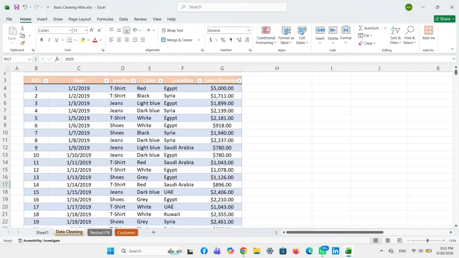The image size is (459, 258).
Task: Click the Cut scissors icon
Action: [x=22, y=28]
